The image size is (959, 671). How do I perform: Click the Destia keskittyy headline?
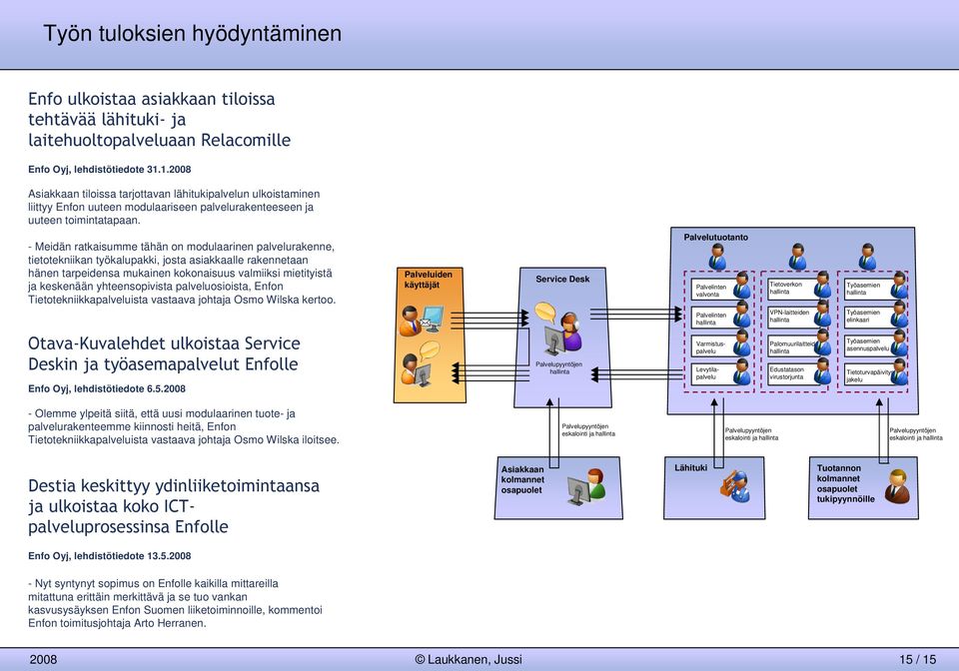click(174, 506)
